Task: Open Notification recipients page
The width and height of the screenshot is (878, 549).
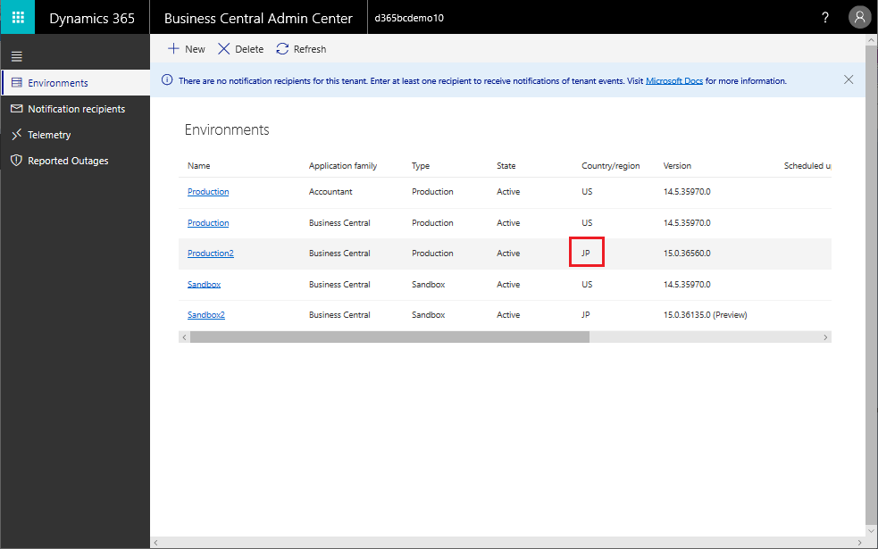Action: [x=76, y=109]
